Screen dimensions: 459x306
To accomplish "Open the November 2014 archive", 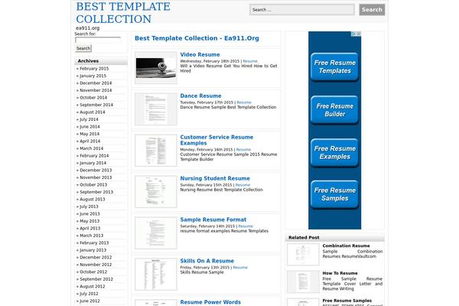I will [x=96, y=90].
